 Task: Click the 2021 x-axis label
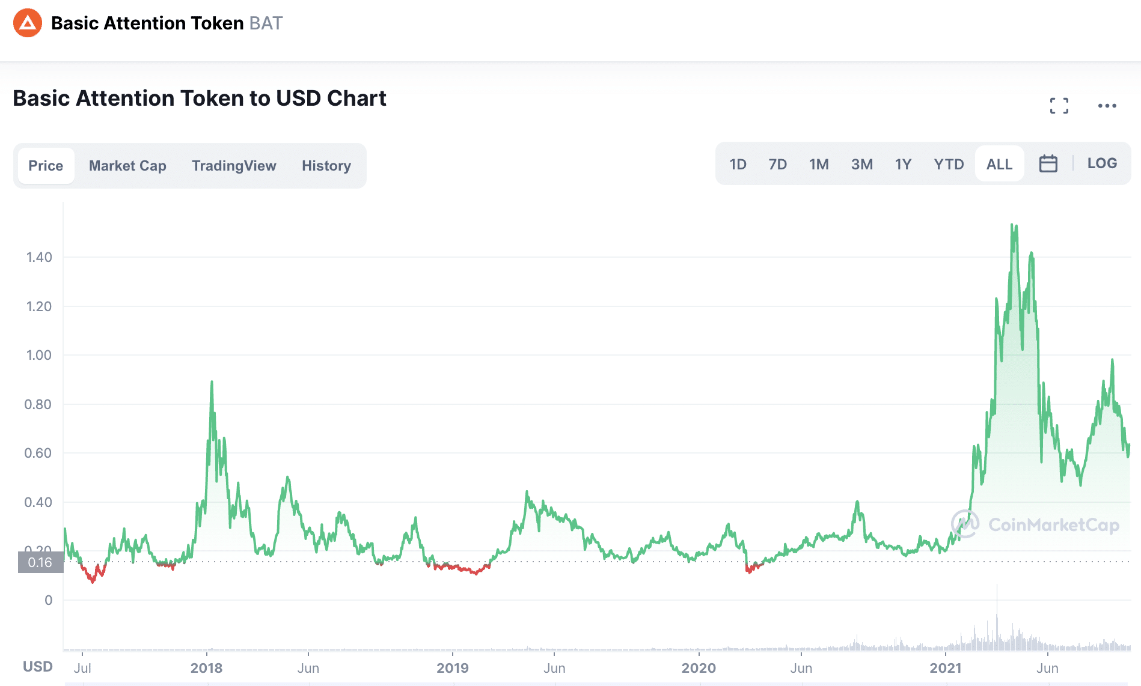pyautogui.click(x=946, y=668)
